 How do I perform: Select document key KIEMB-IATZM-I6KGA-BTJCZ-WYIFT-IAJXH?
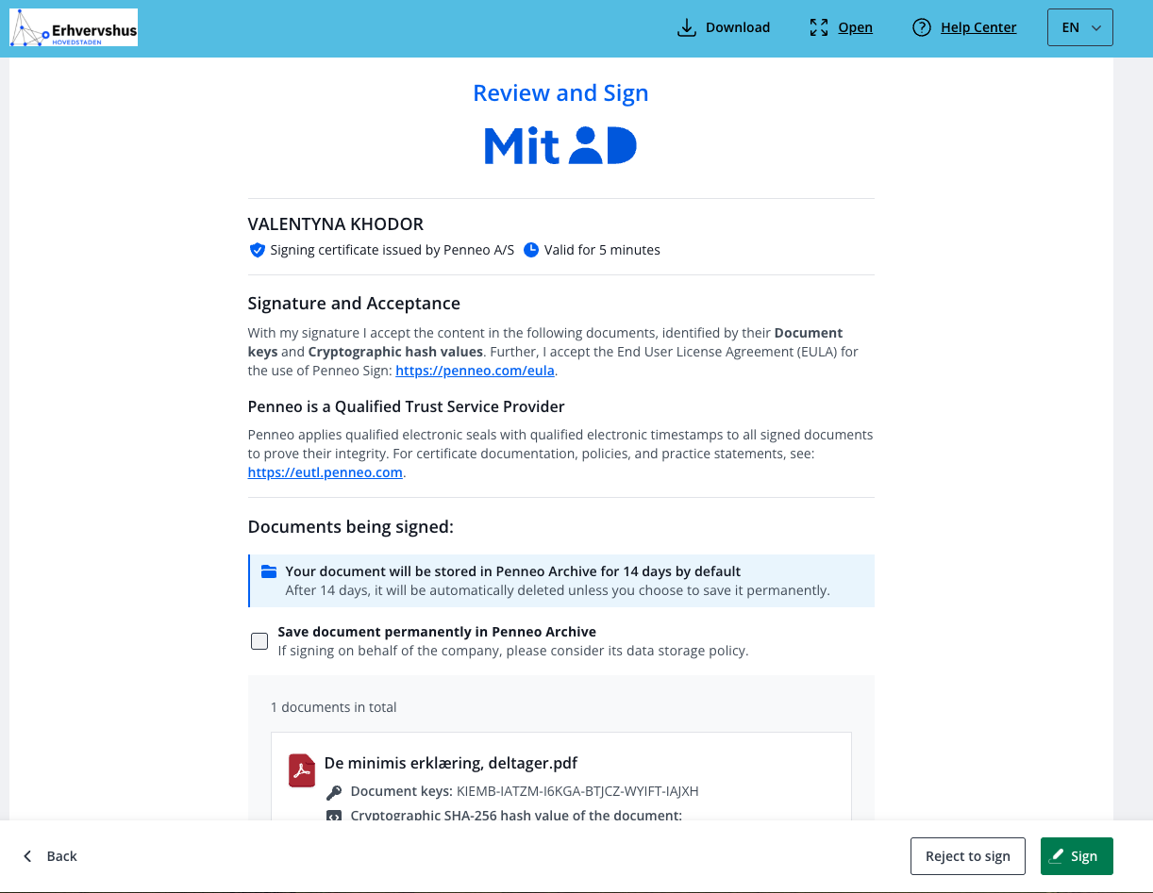point(577,791)
